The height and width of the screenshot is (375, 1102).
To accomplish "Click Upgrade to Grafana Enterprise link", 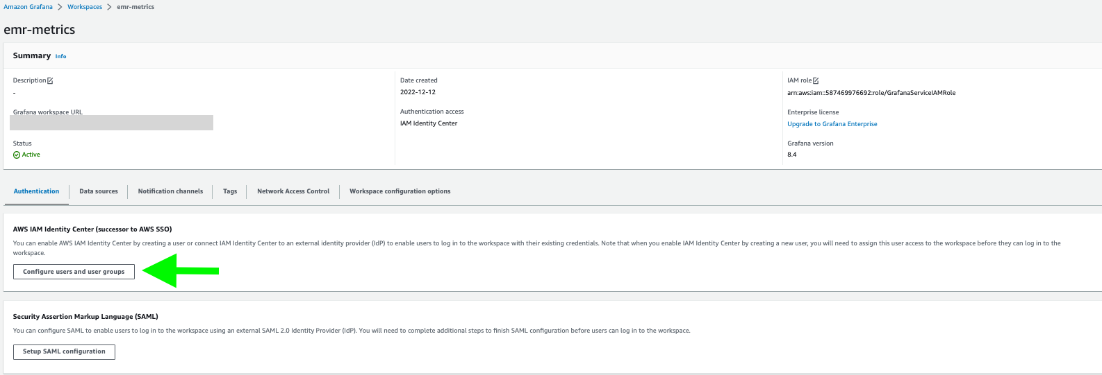I will [832, 124].
